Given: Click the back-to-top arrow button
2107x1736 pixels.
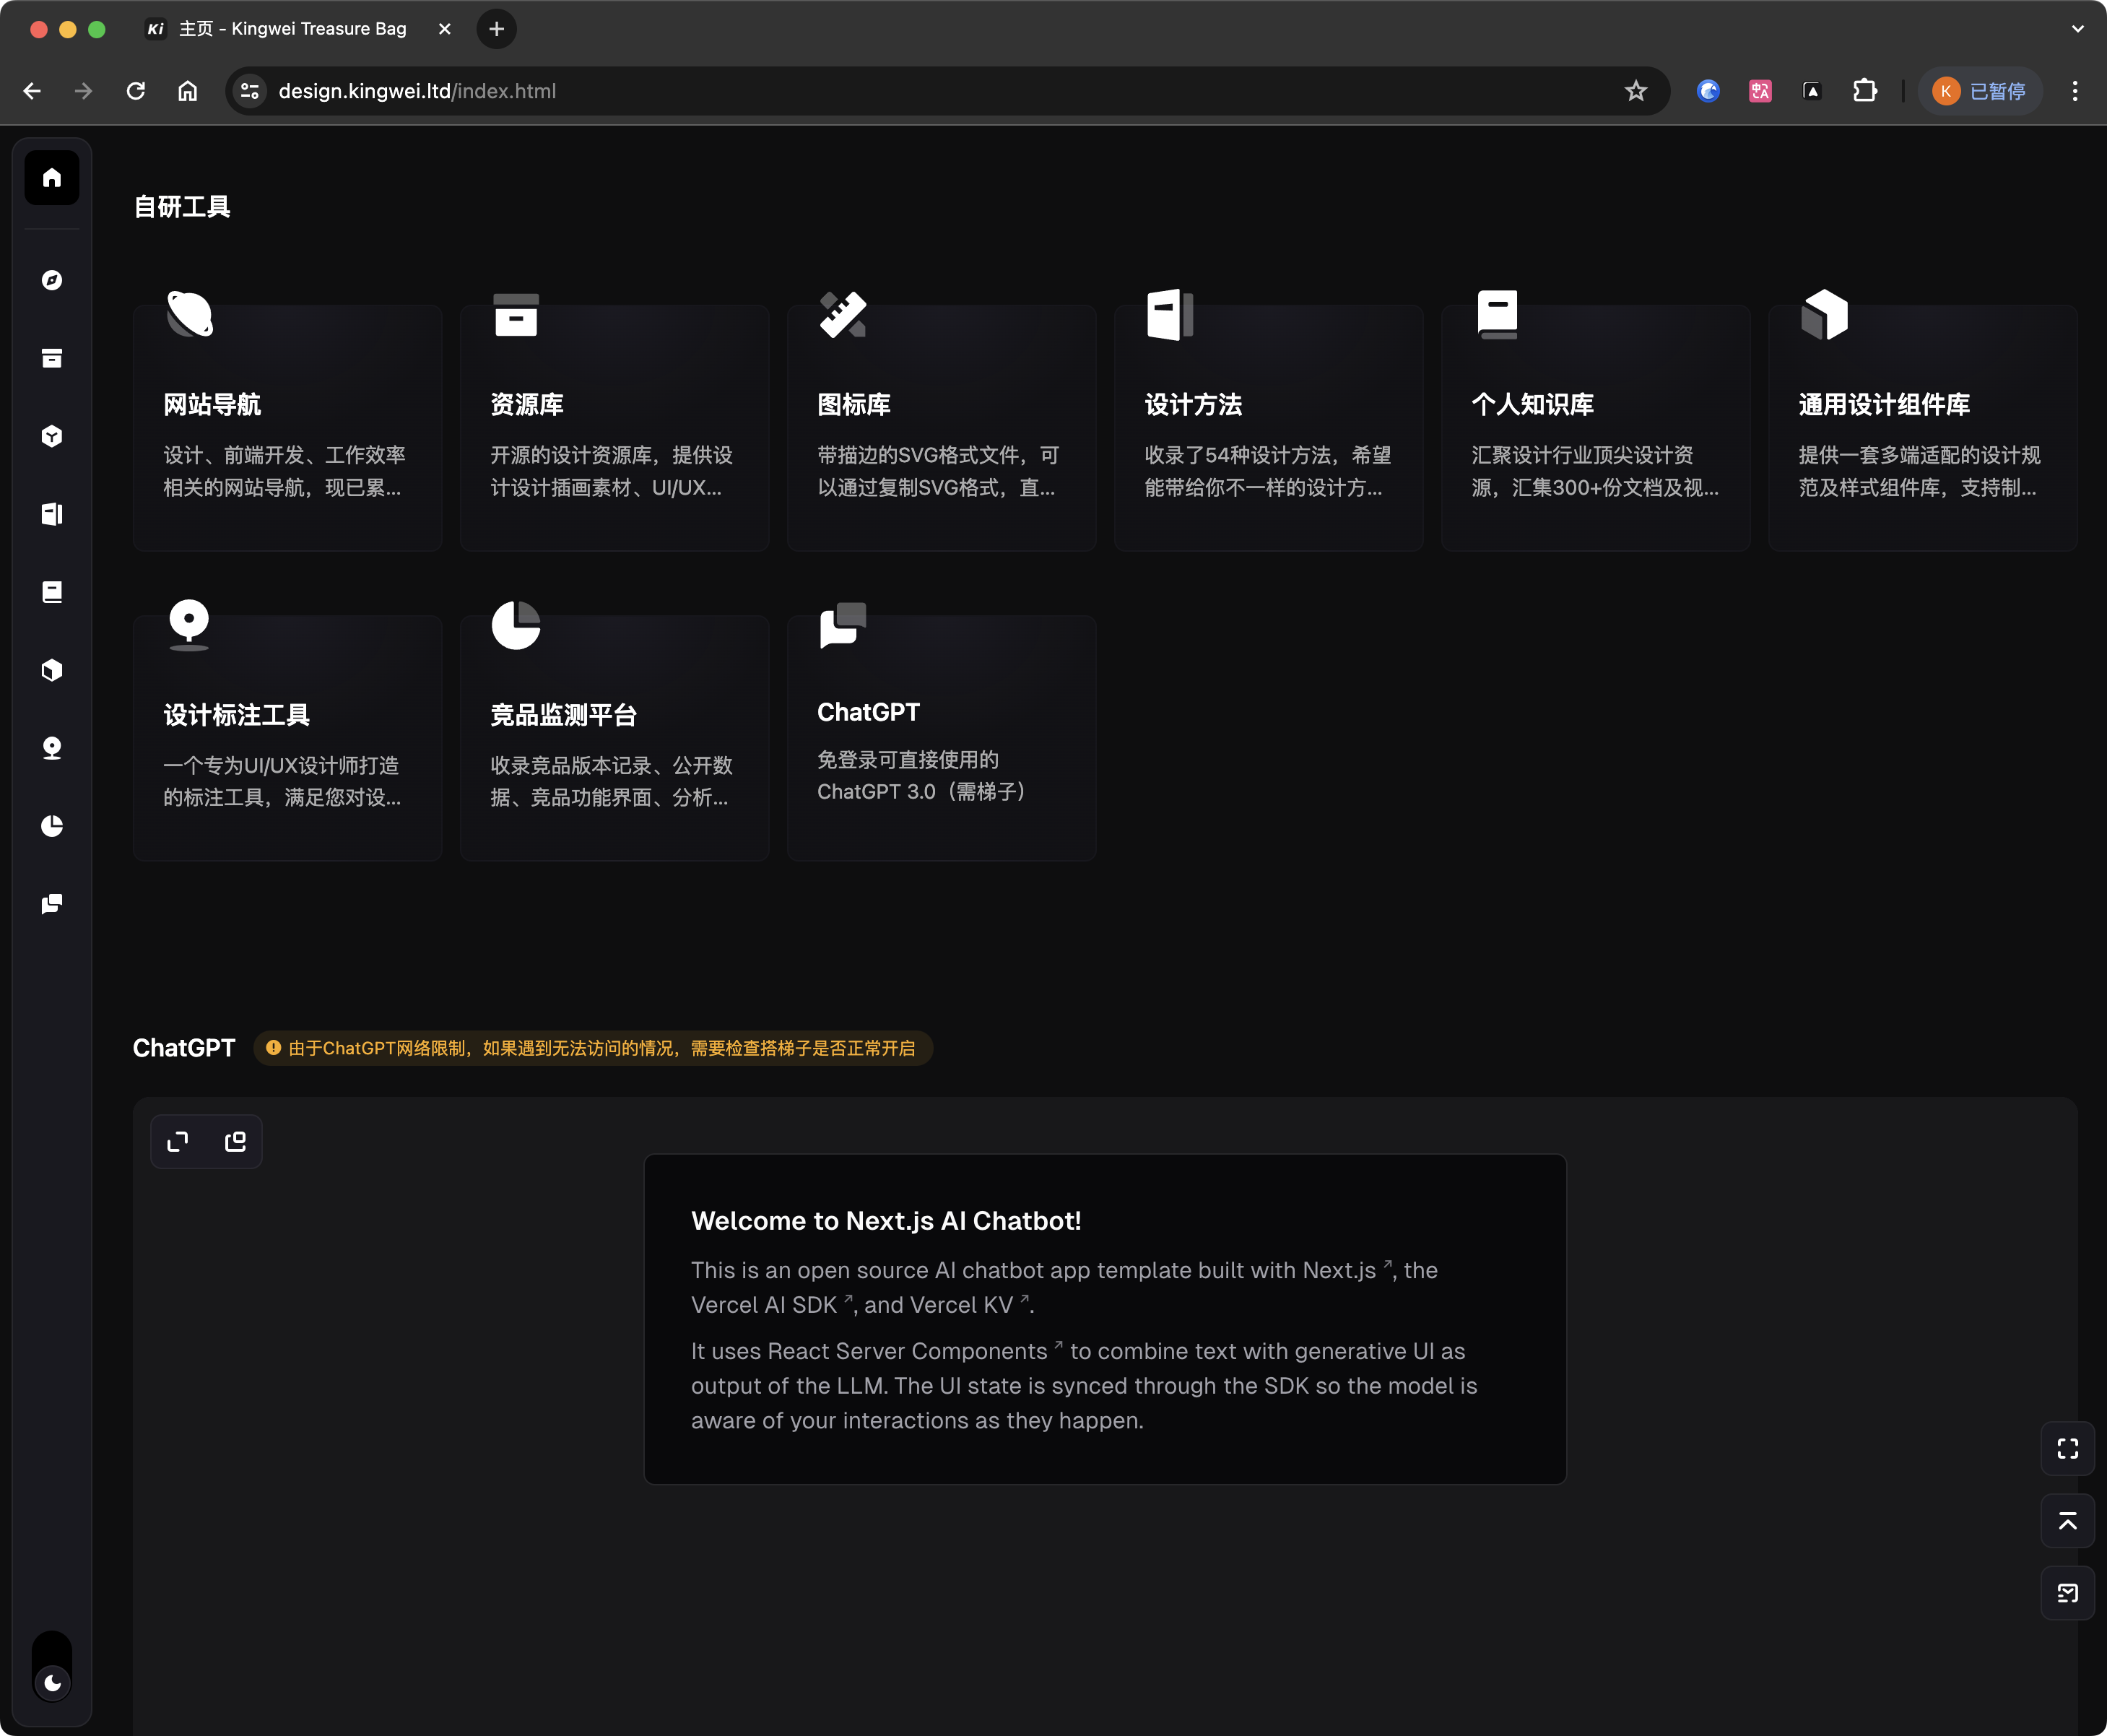Looking at the screenshot, I should point(2067,1521).
